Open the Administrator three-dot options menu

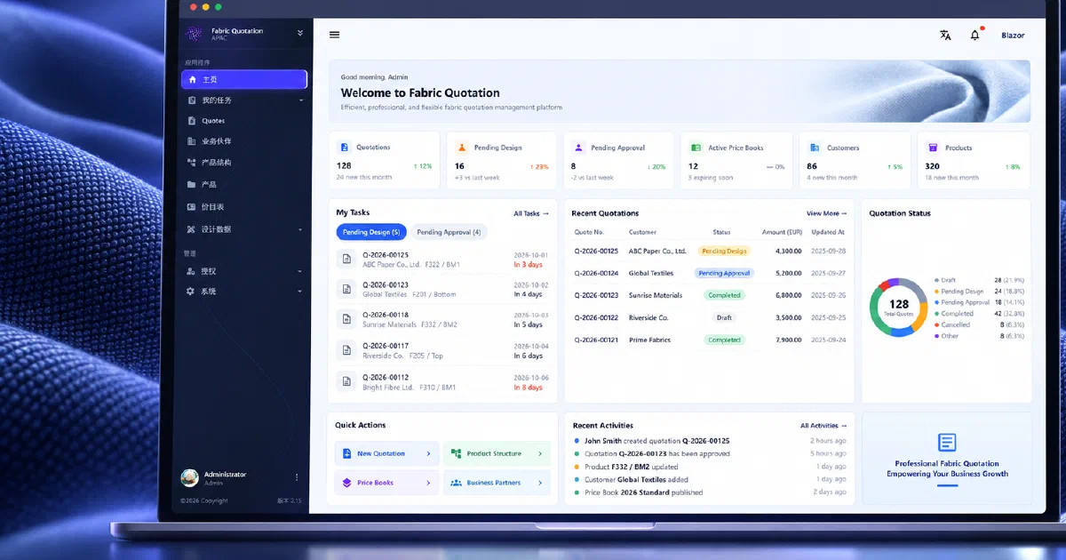click(x=297, y=477)
